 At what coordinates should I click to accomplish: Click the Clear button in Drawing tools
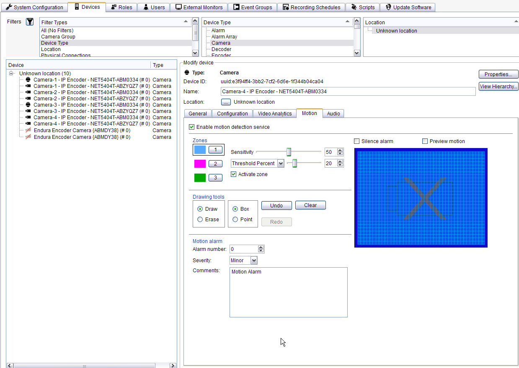310,205
